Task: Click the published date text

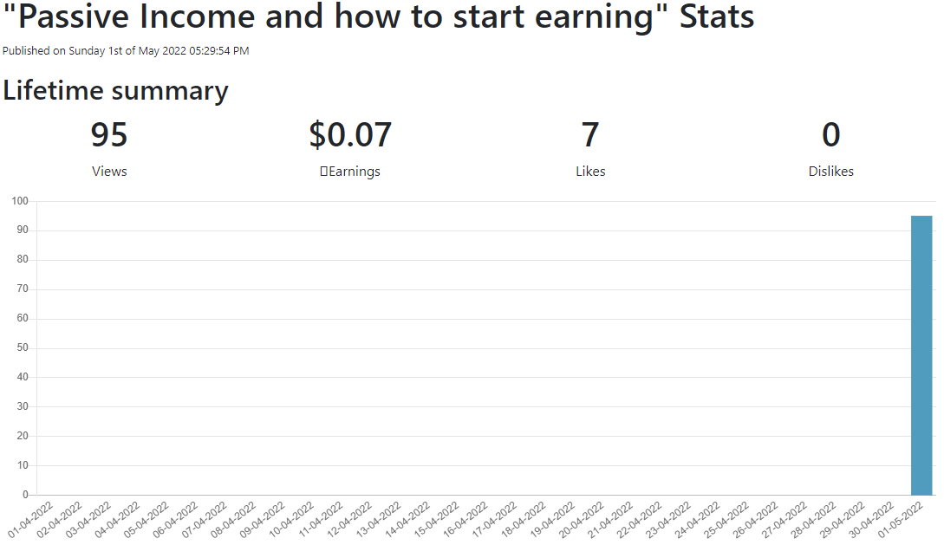Action: pos(126,51)
